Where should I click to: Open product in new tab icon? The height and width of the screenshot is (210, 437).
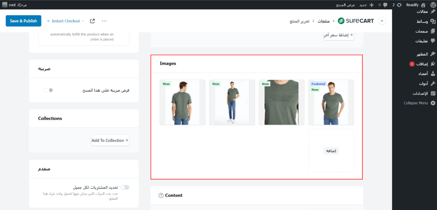pos(92,21)
